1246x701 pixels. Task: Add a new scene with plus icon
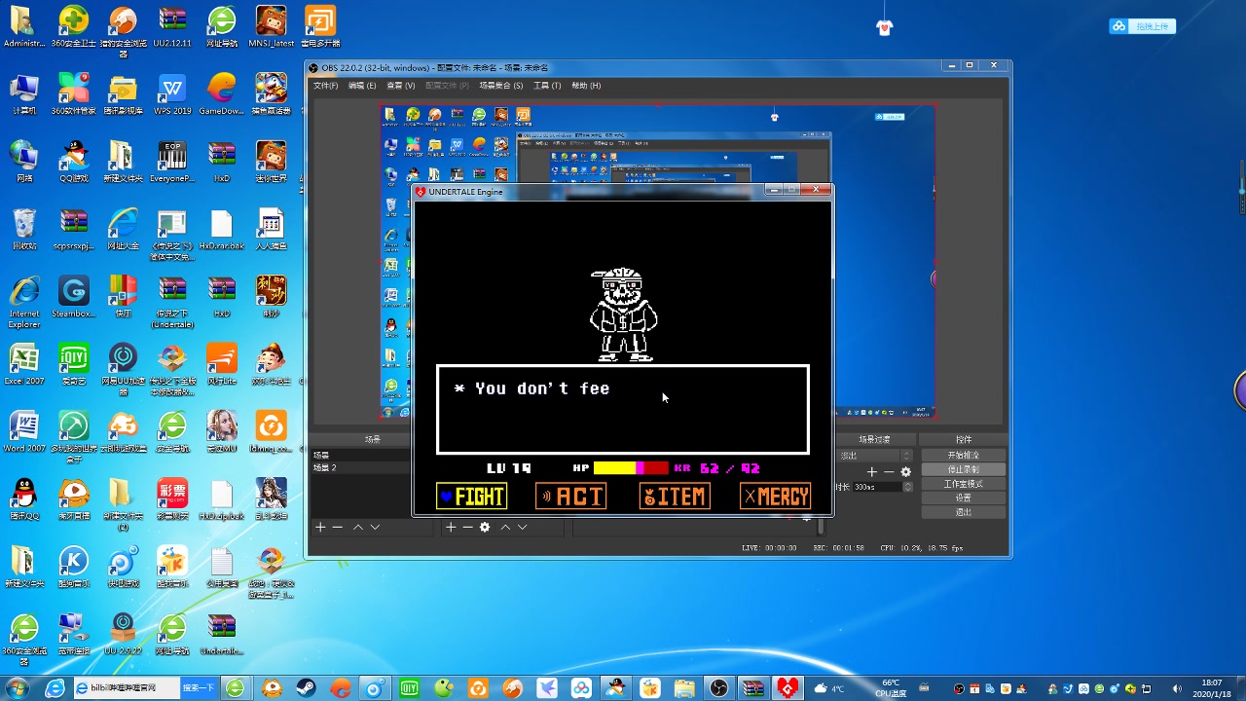click(320, 527)
